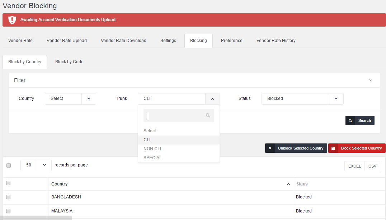Choose SPECIAL from the trunk list
This screenshot has width=386, height=220.
coord(152,158)
